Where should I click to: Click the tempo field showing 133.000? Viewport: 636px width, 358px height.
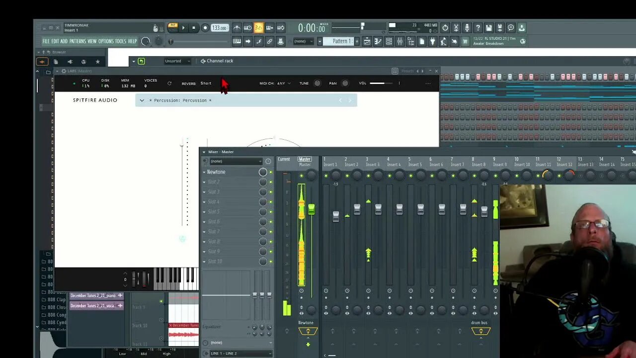tap(219, 28)
